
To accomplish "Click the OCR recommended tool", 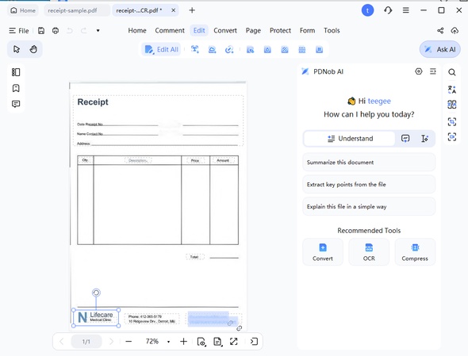I will click(369, 252).
